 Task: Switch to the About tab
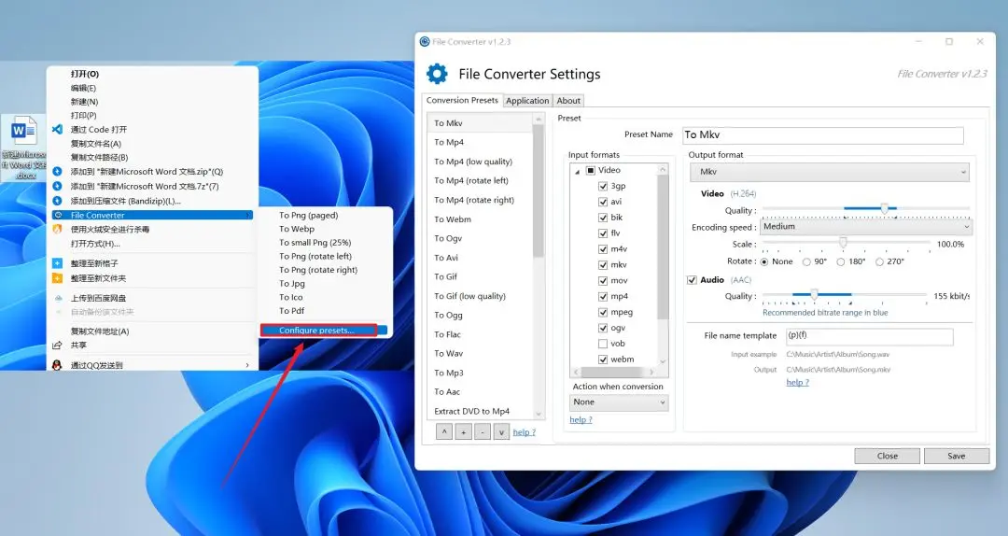pyautogui.click(x=568, y=100)
